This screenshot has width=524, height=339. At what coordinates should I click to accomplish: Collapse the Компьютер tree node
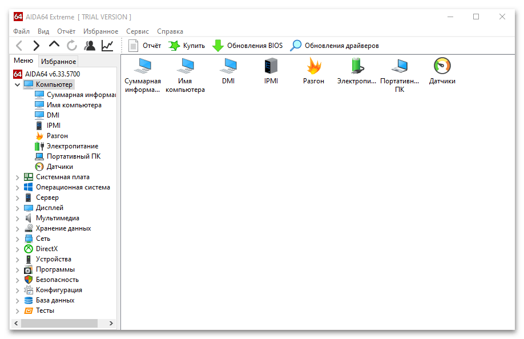coord(17,85)
